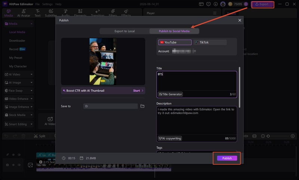This screenshot has width=299, height=180.
Task: Toggle lower track visibility eye icon
Action: click(13, 165)
